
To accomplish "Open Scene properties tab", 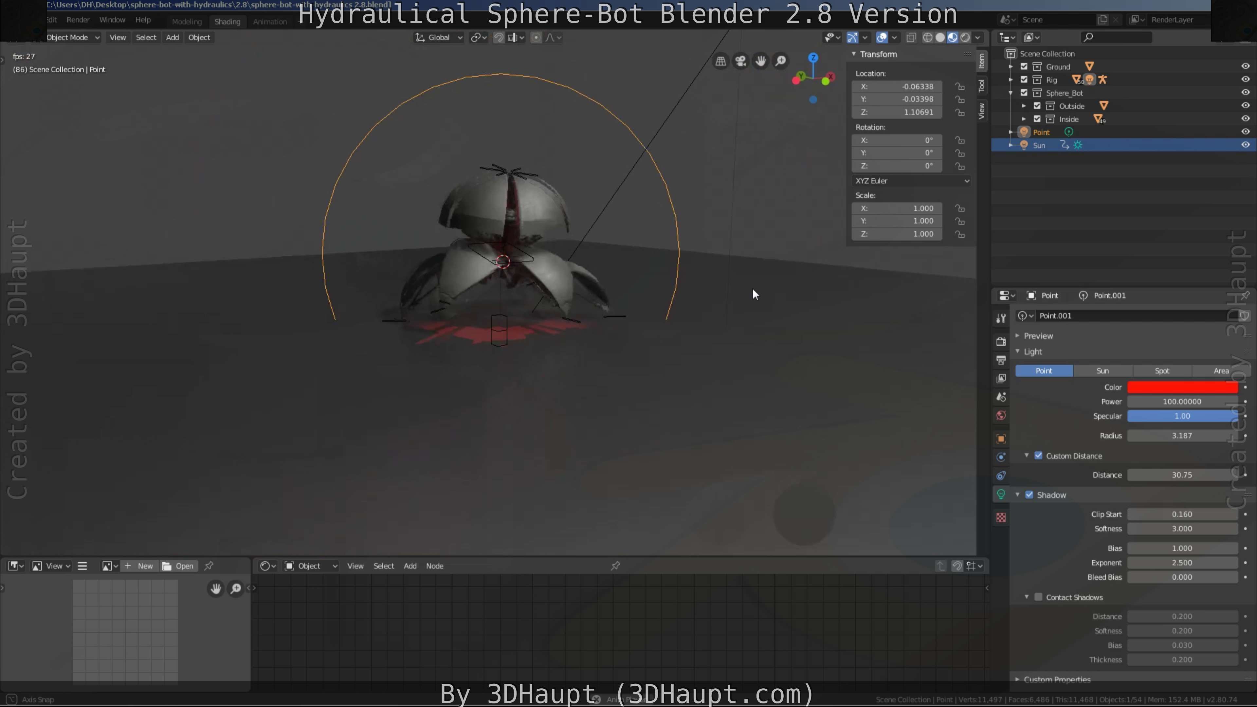I will pyautogui.click(x=1001, y=397).
